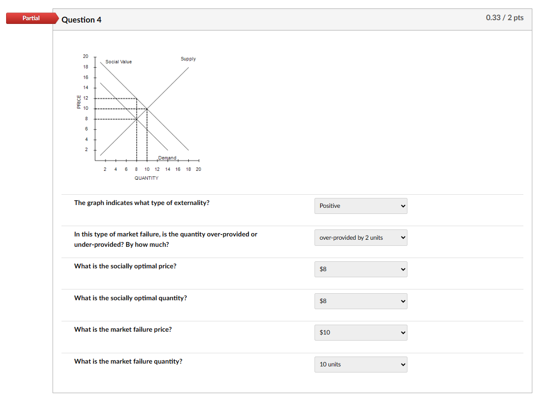The image size is (545, 403).
Task: Click the text 'What is the socially optimal quantity?'
Action: [x=130, y=298]
